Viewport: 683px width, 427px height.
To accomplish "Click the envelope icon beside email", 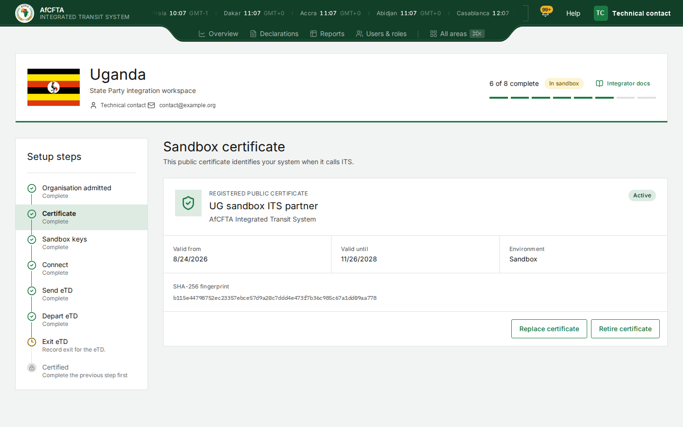I will tap(151, 105).
